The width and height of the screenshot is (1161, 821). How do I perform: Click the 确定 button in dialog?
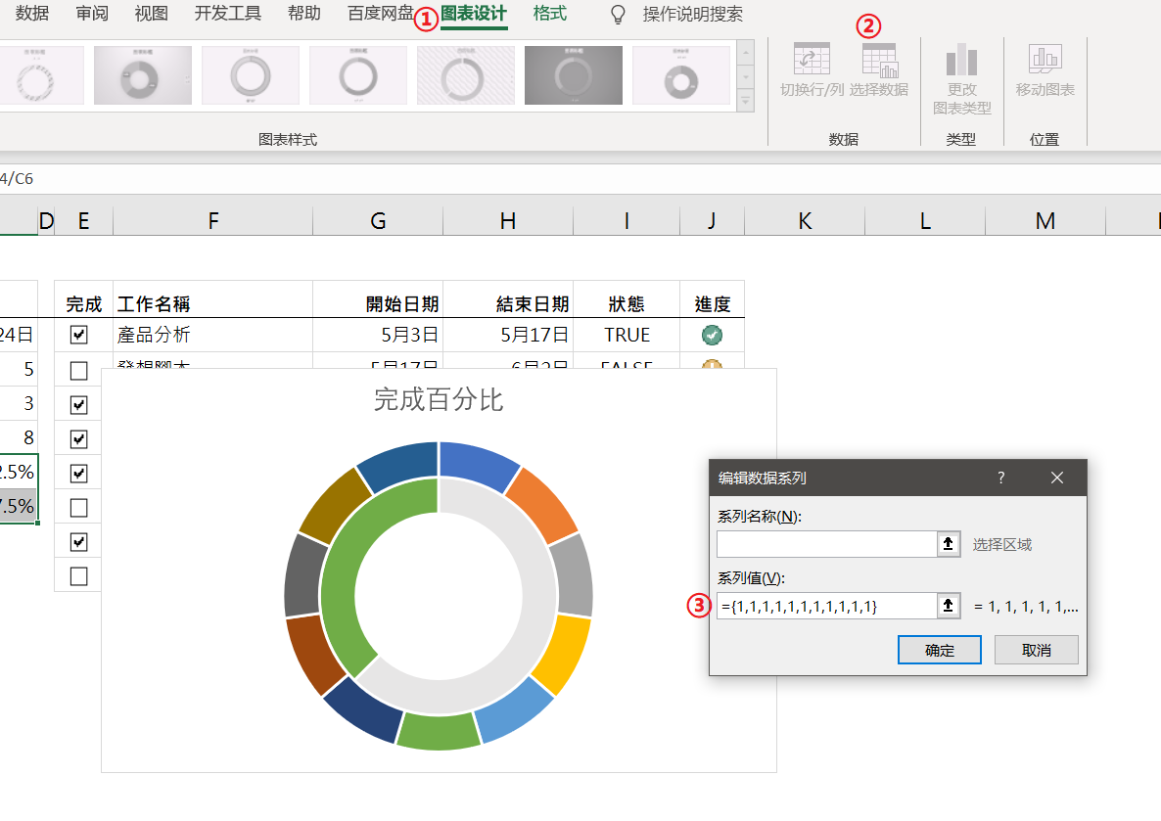940,650
